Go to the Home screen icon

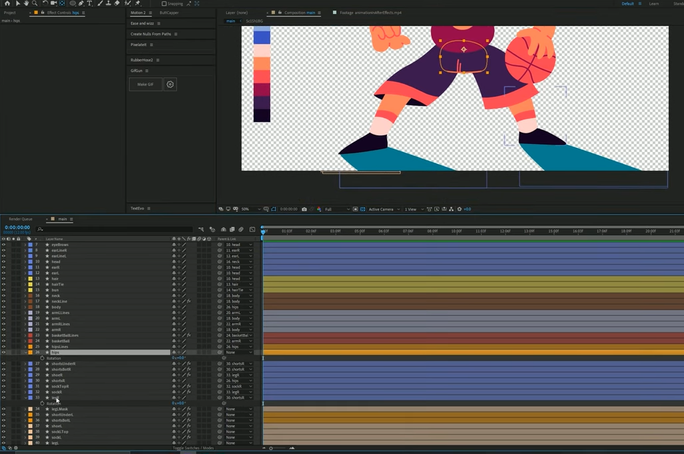click(x=7, y=3)
